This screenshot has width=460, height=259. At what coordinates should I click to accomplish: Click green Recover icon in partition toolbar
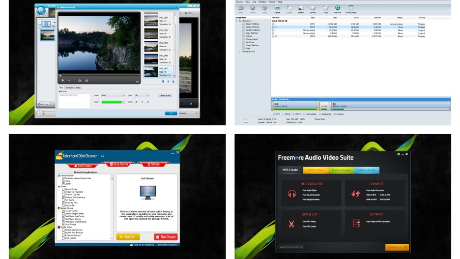(x=338, y=8)
